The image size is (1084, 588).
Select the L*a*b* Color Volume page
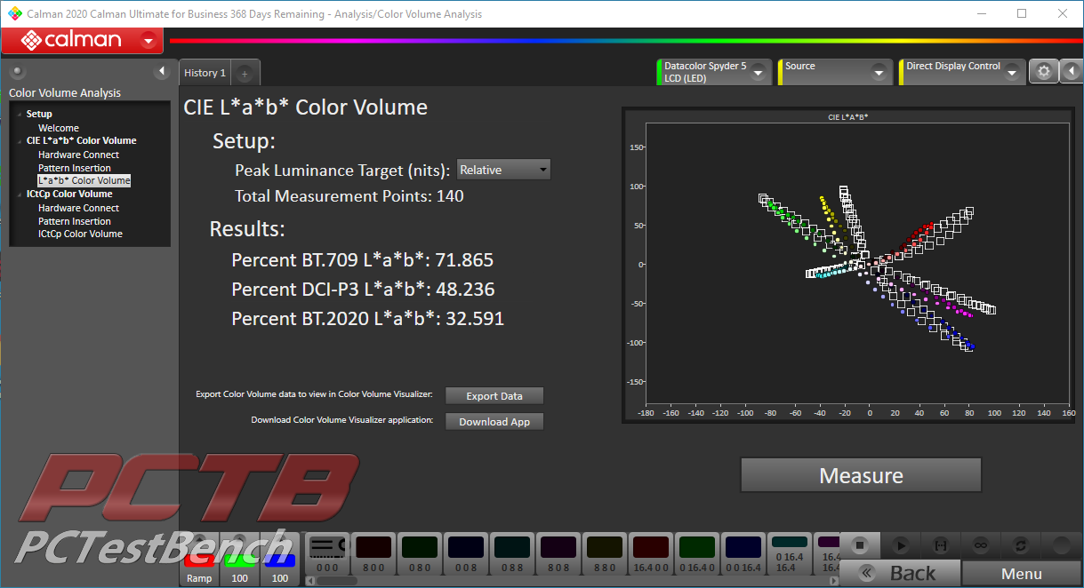pyautogui.click(x=84, y=180)
